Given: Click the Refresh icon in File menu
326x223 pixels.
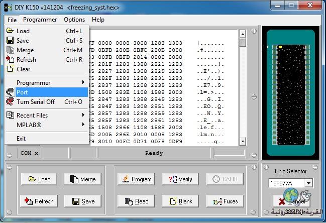Looking at the screenshot, I should click(x=10, y=59).
